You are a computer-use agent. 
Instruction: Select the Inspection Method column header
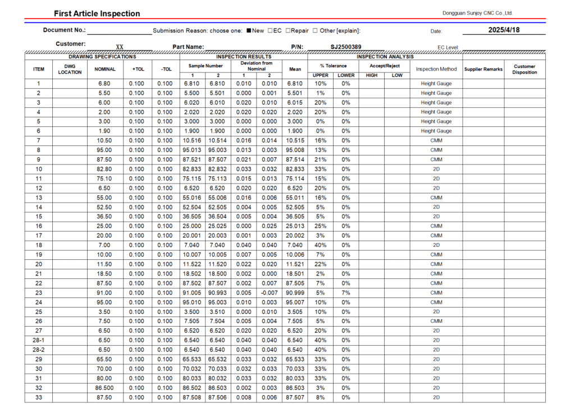click(x=436, y=69)
